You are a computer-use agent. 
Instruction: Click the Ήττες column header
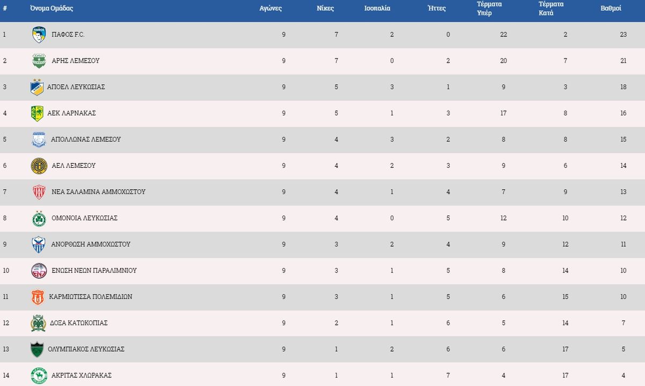(437, 9)
